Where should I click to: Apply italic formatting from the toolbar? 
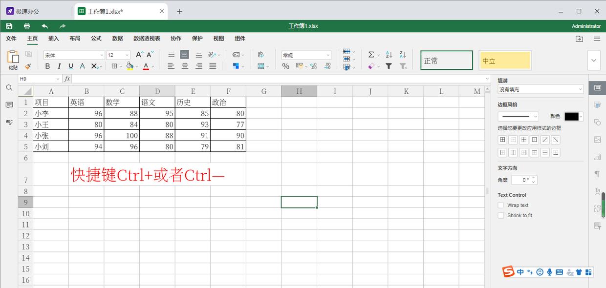click(59, 66)
